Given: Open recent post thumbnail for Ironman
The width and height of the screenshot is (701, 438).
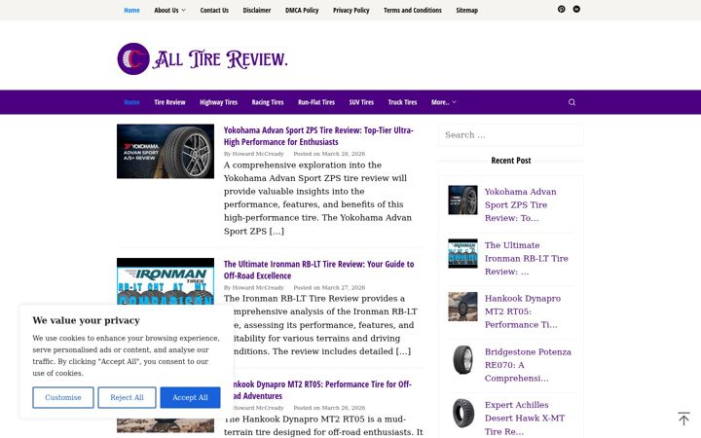Looking at the screenshot, I should 462,253.
